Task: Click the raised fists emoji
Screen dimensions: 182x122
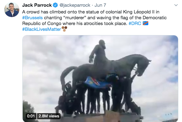Action: 64,29
